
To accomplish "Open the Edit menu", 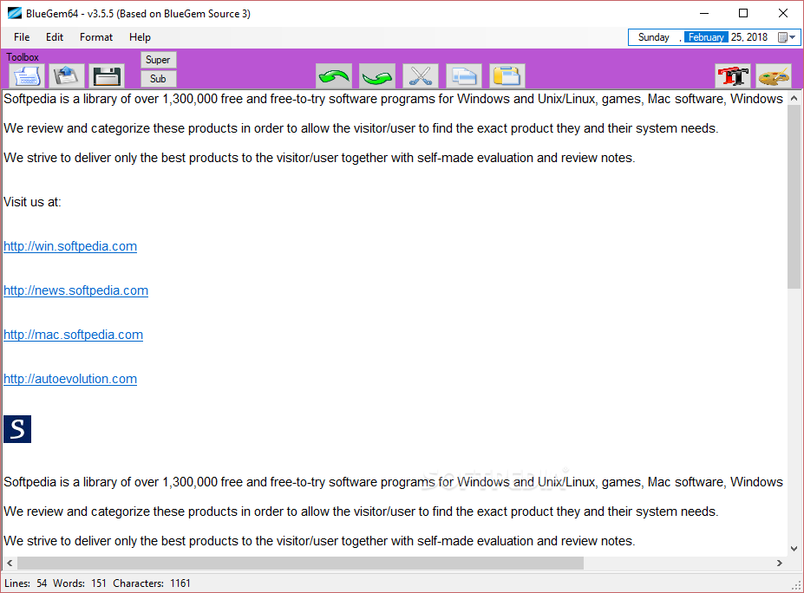I will point(55,37).
